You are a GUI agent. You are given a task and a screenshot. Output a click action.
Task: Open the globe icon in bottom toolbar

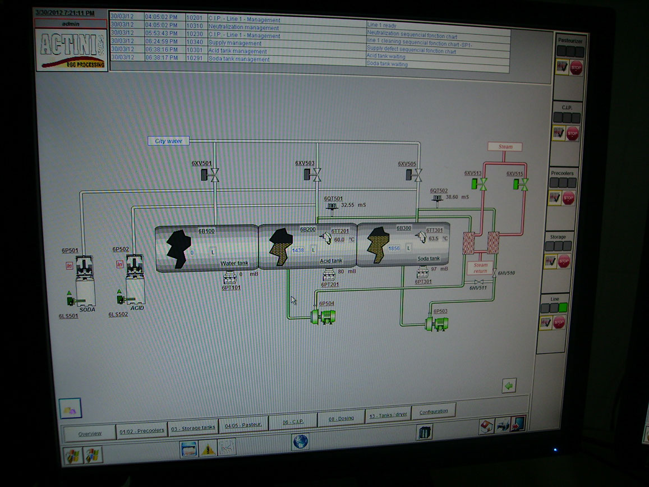[300, 442]
